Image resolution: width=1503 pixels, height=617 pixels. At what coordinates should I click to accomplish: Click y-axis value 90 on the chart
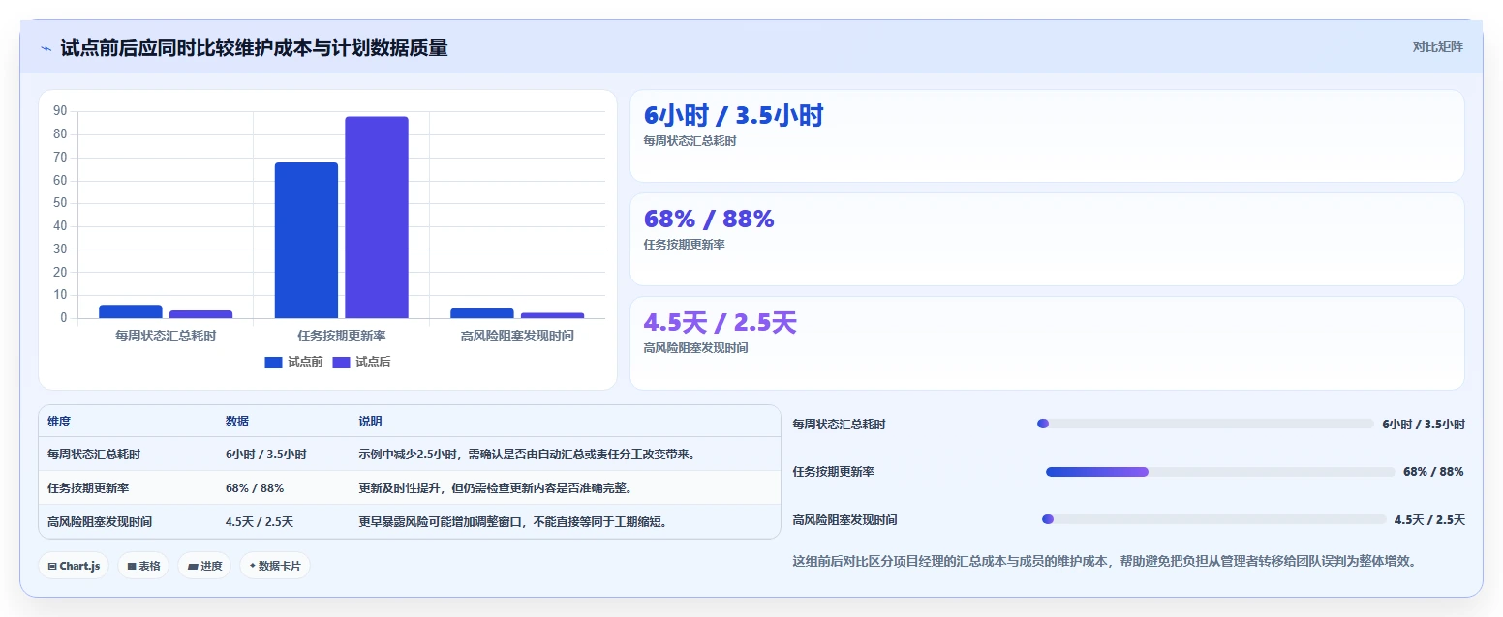[60, 111]
